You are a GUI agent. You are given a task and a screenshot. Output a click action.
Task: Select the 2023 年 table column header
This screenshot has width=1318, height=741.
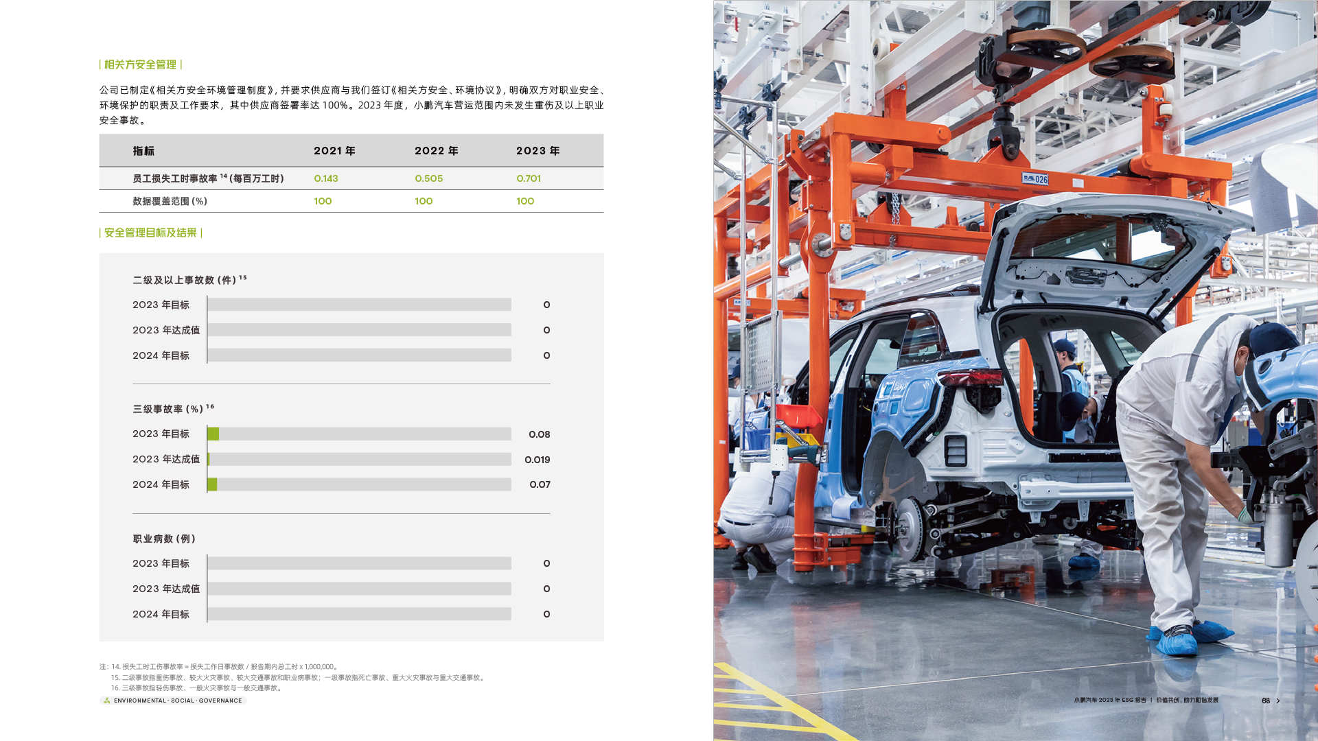coord(537,151)
